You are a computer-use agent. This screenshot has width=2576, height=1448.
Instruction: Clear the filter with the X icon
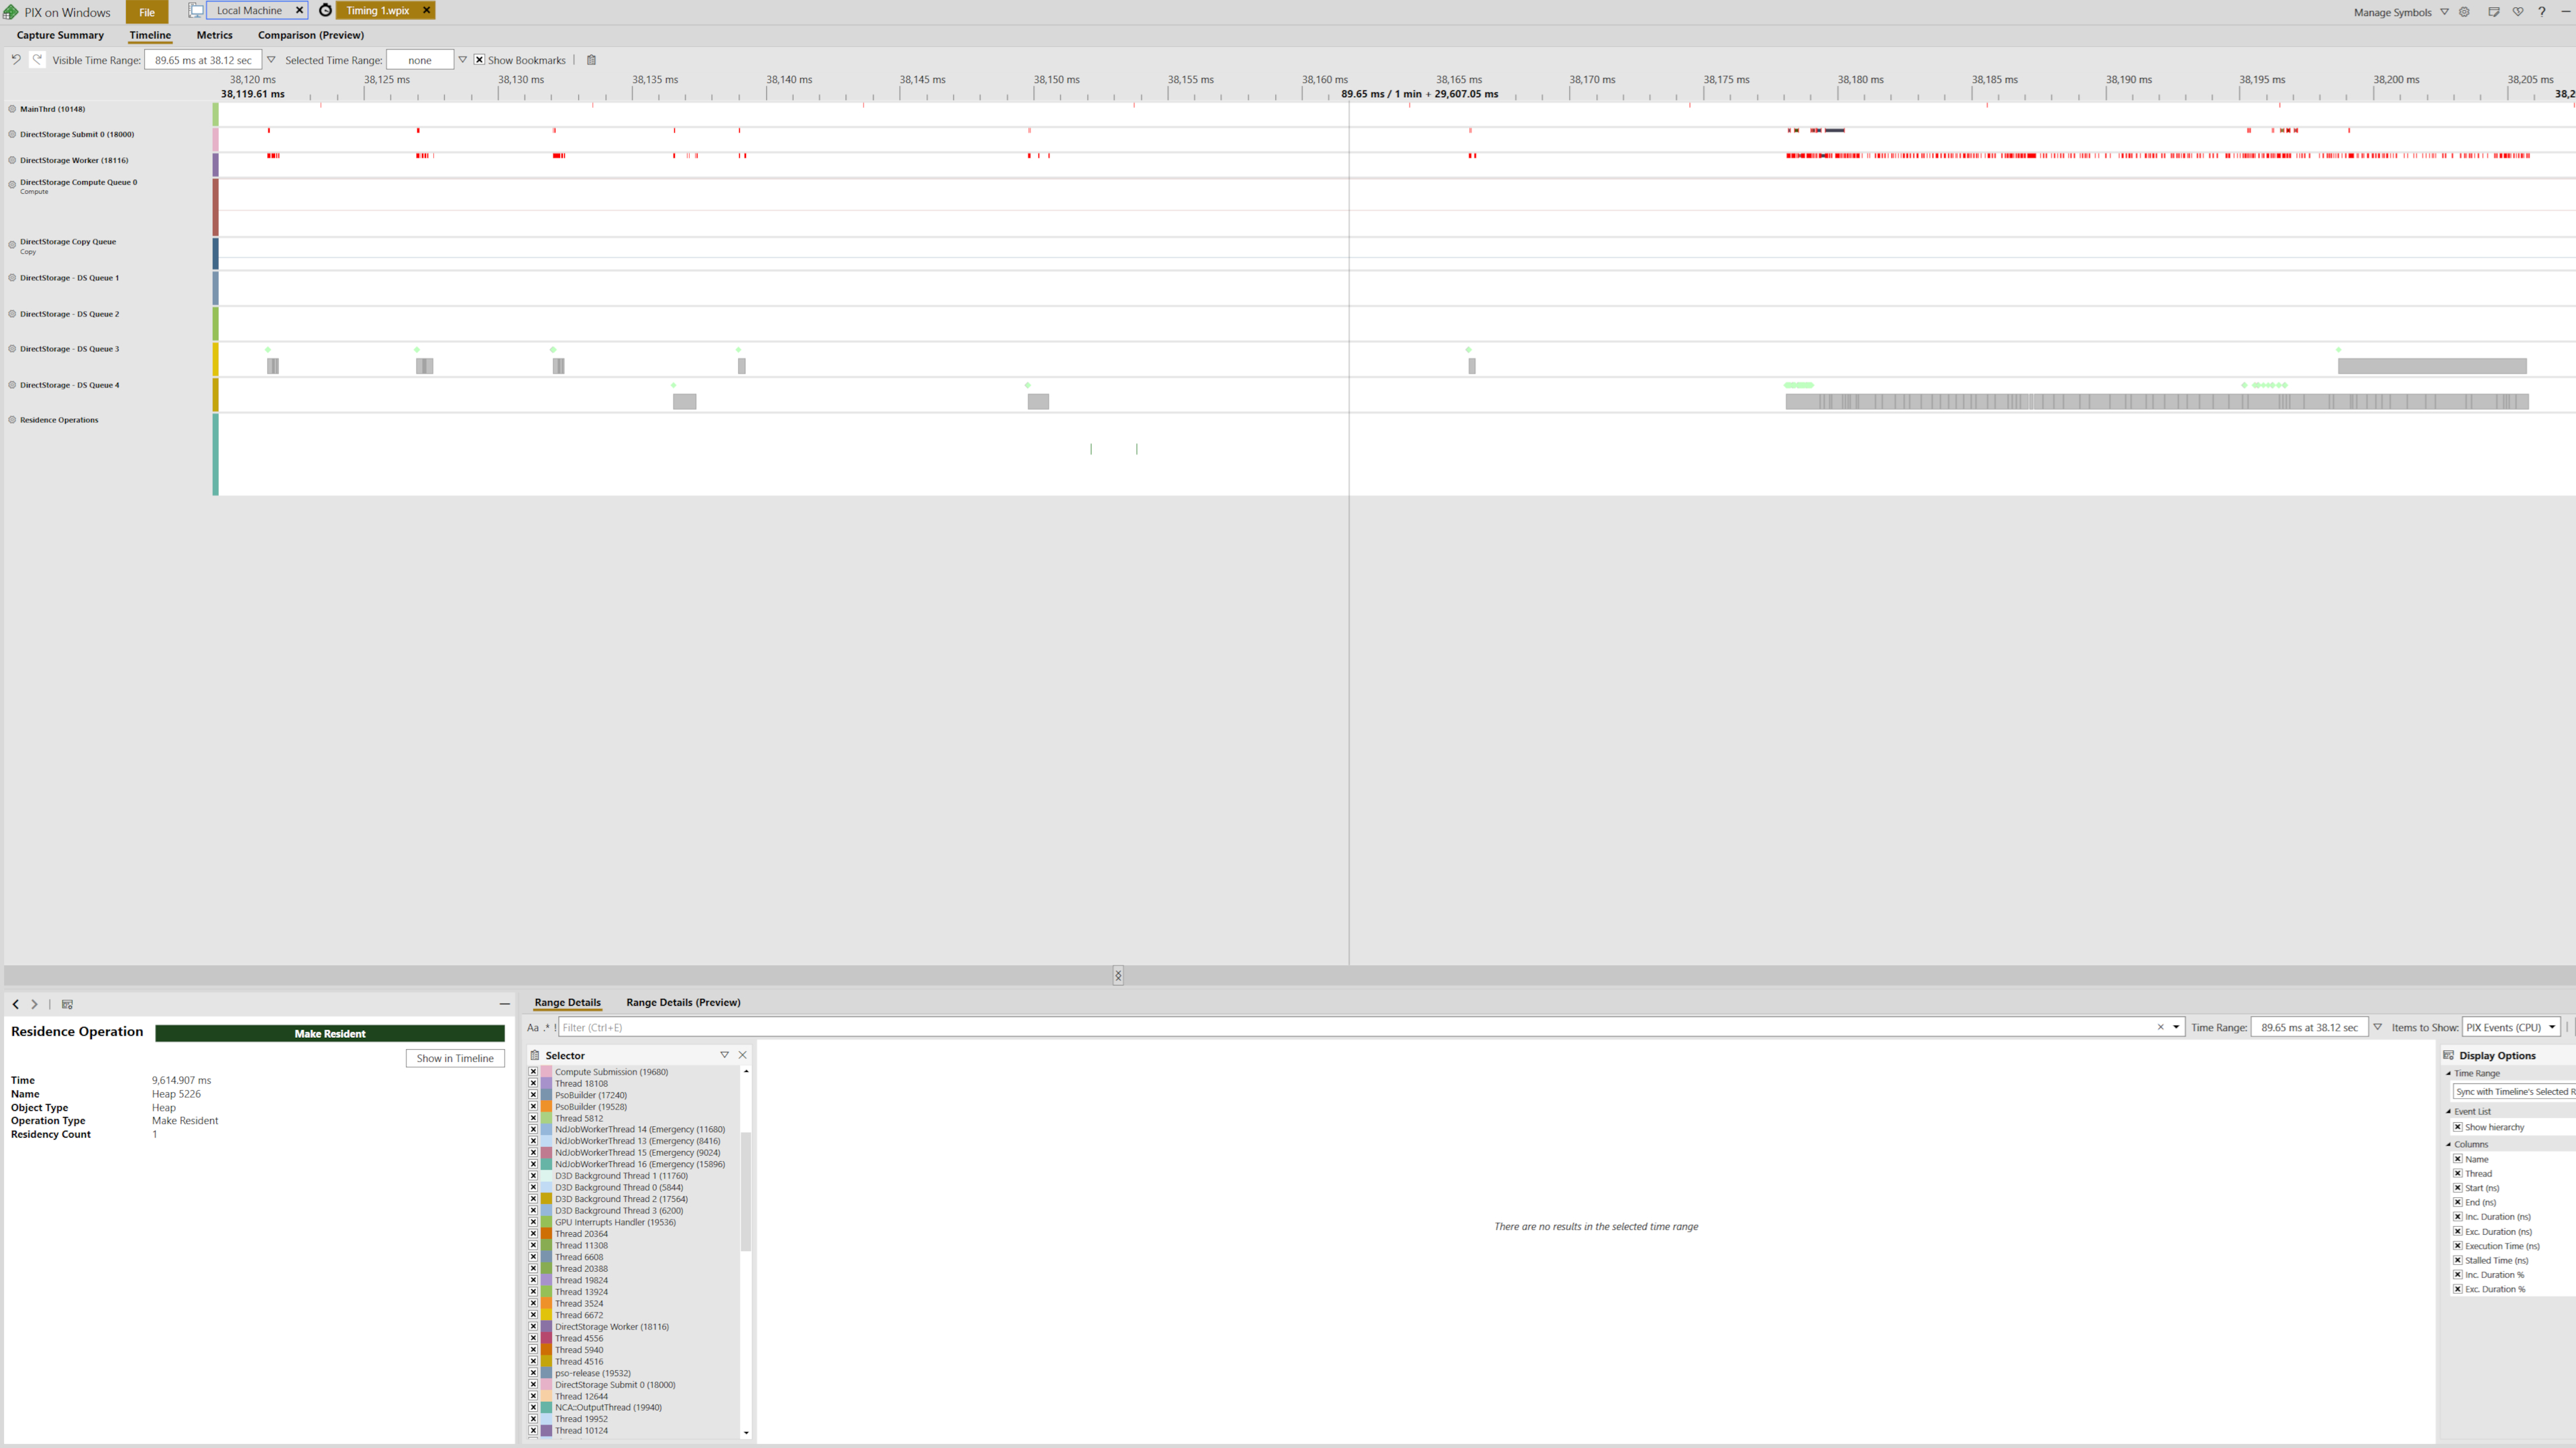pos(2160,1027)
